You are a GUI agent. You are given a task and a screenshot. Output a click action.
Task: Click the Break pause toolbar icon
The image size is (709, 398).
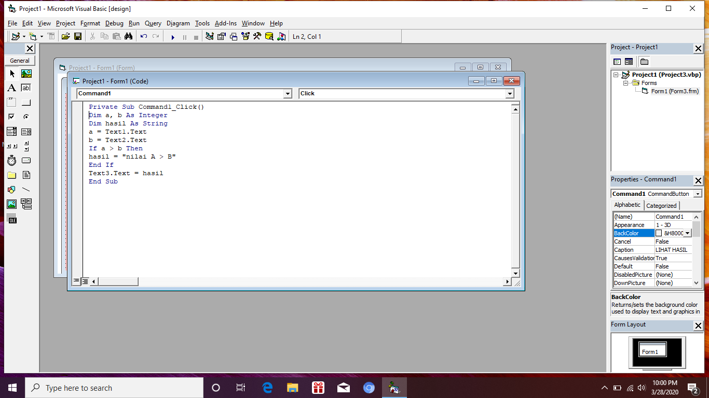pyautogui.click(x=184, y=37)
